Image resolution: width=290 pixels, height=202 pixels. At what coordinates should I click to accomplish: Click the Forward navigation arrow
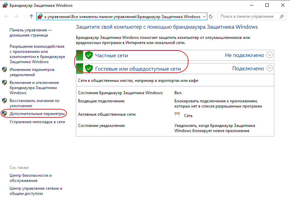[16, 17]
